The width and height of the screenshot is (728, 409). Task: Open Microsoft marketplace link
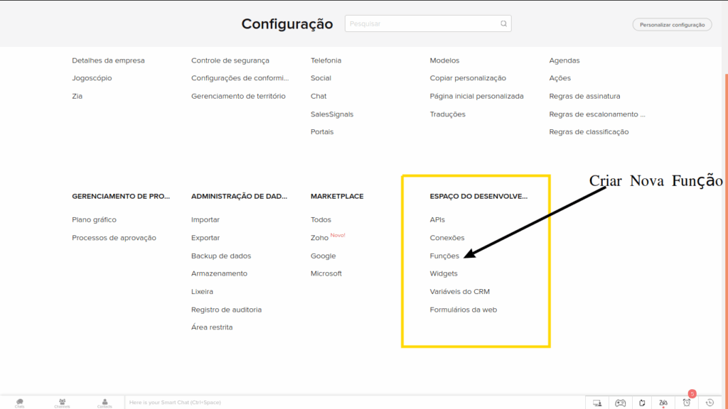326,273
